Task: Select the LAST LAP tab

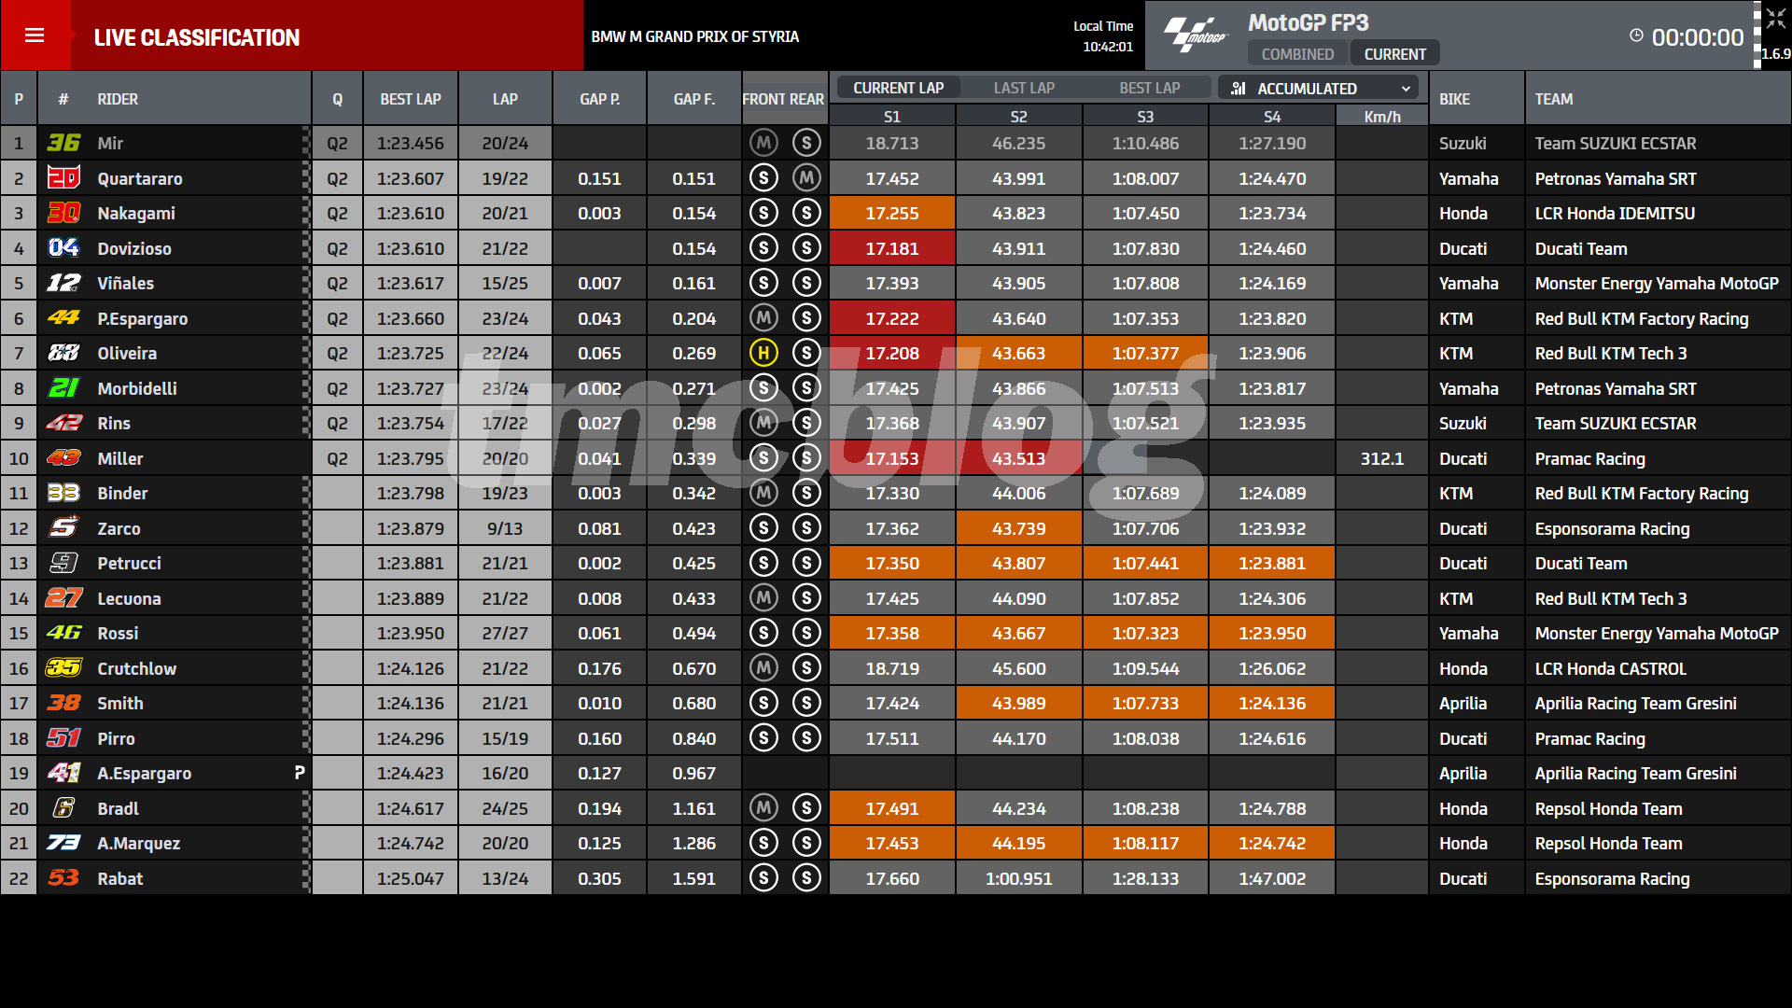Action: (x=1024, y=88)
